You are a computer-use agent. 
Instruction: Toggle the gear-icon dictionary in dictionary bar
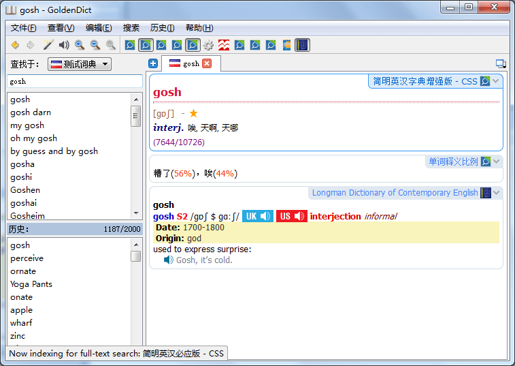[x=208, y=45]
